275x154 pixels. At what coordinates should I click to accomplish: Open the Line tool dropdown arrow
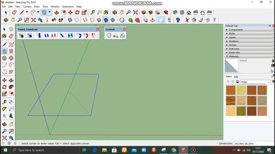[x=27, y=12]
